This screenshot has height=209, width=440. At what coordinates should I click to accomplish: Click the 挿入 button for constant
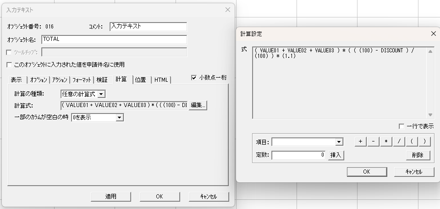(336, 155)
